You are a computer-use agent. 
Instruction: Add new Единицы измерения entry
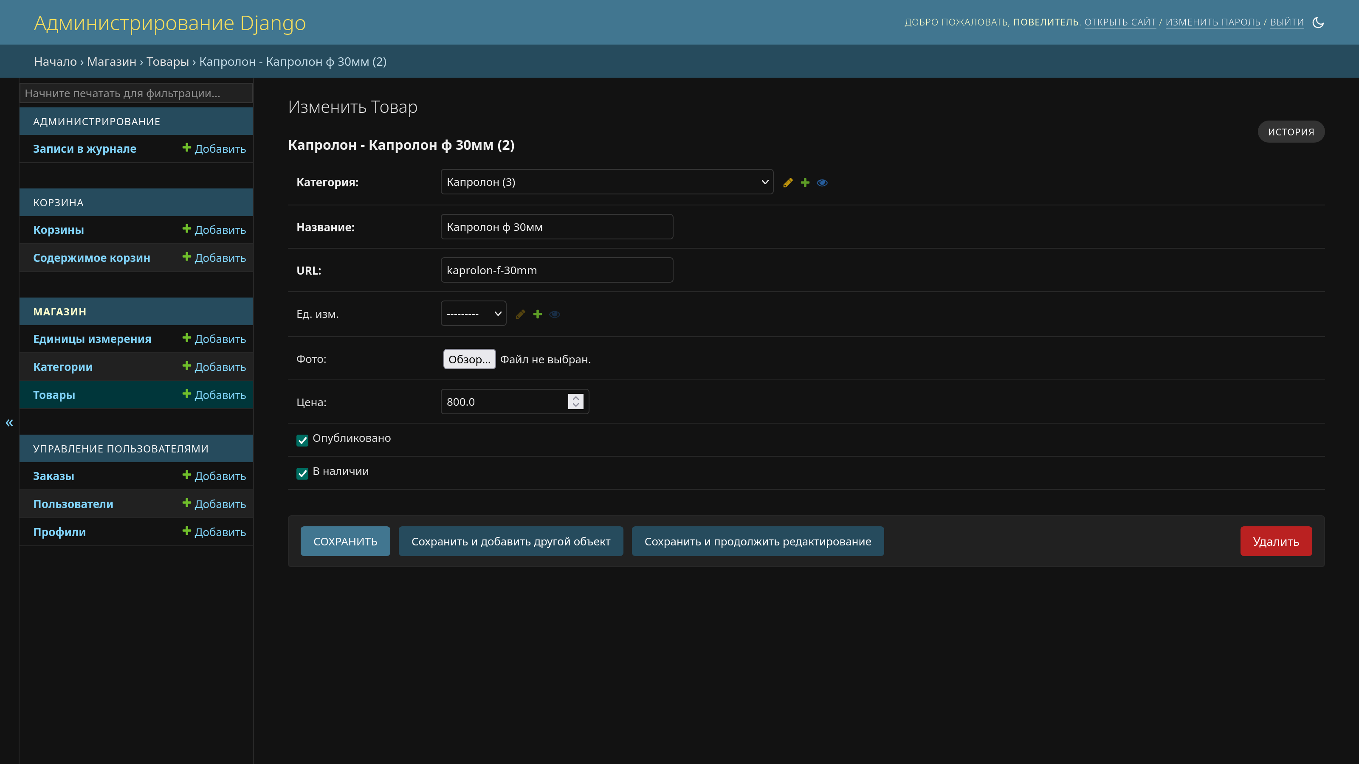click(214, 339)
